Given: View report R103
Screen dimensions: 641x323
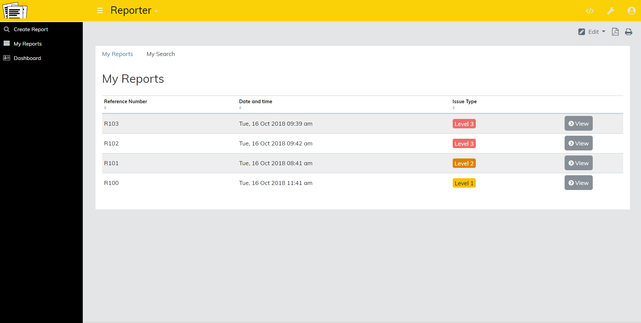Looking at the screenshot, I should (x=578, y=124).
